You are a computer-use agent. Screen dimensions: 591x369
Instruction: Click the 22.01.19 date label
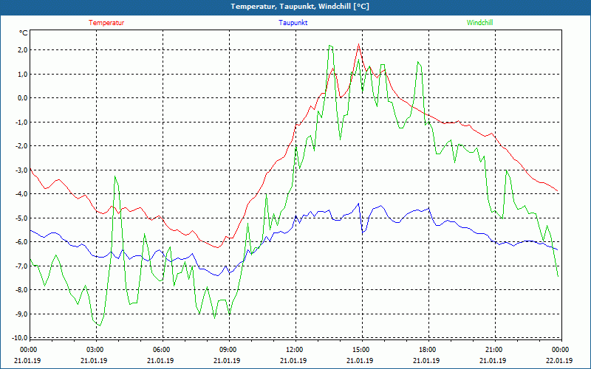click(x=559, y=360)
